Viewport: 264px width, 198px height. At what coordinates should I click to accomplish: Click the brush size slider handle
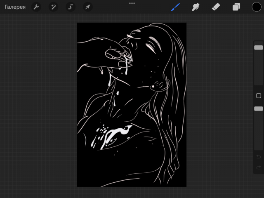click(259, 48)
